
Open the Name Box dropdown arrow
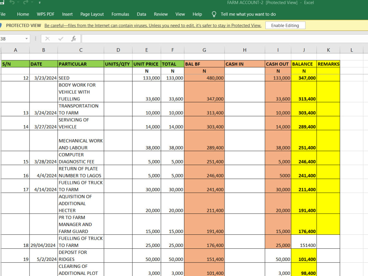26,39
